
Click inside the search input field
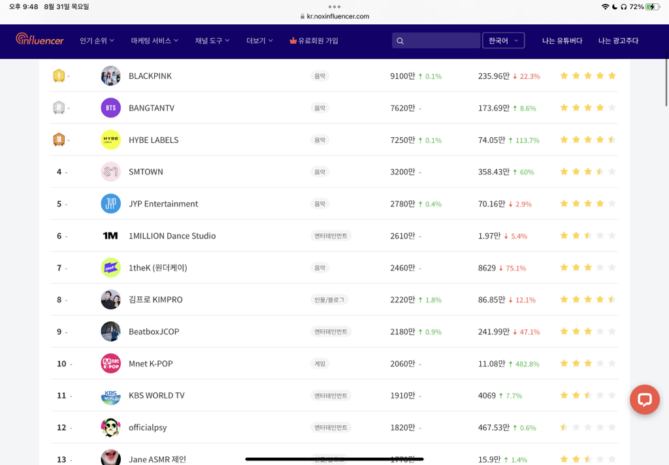click(436, 40)
